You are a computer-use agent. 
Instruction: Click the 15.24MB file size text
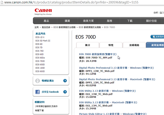coord(91,109)
